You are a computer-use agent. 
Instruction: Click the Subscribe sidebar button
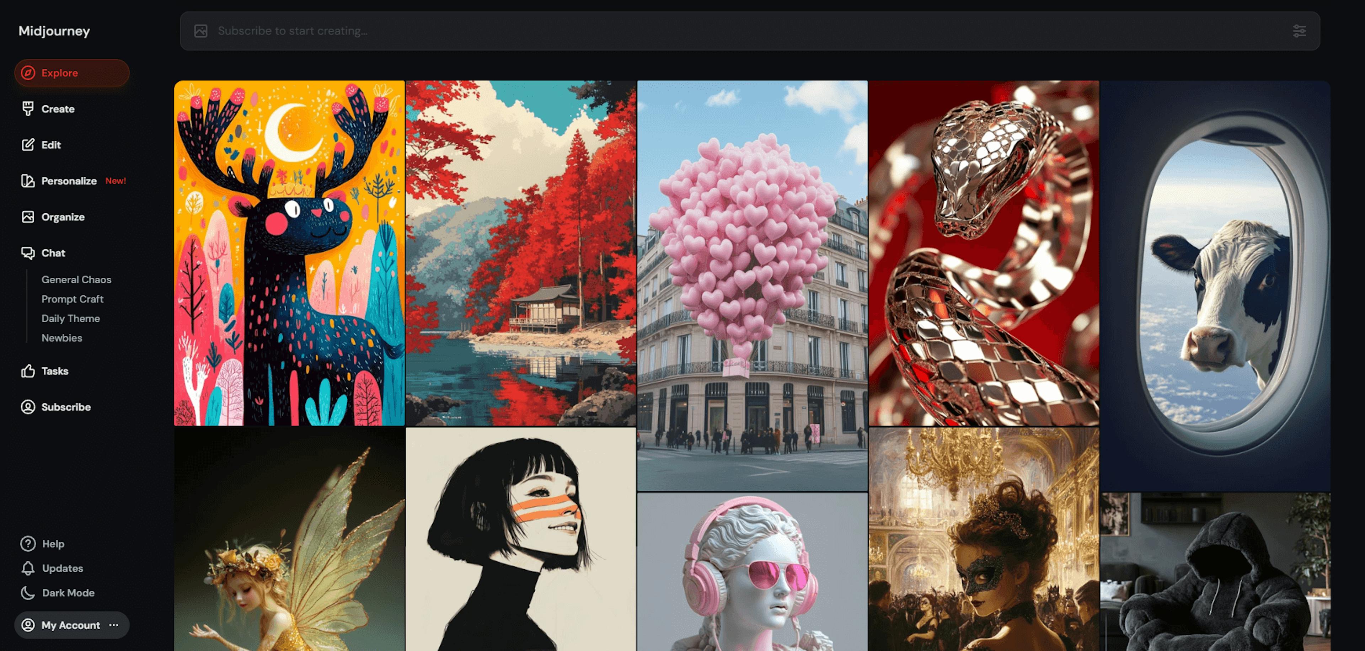point(65,406)
